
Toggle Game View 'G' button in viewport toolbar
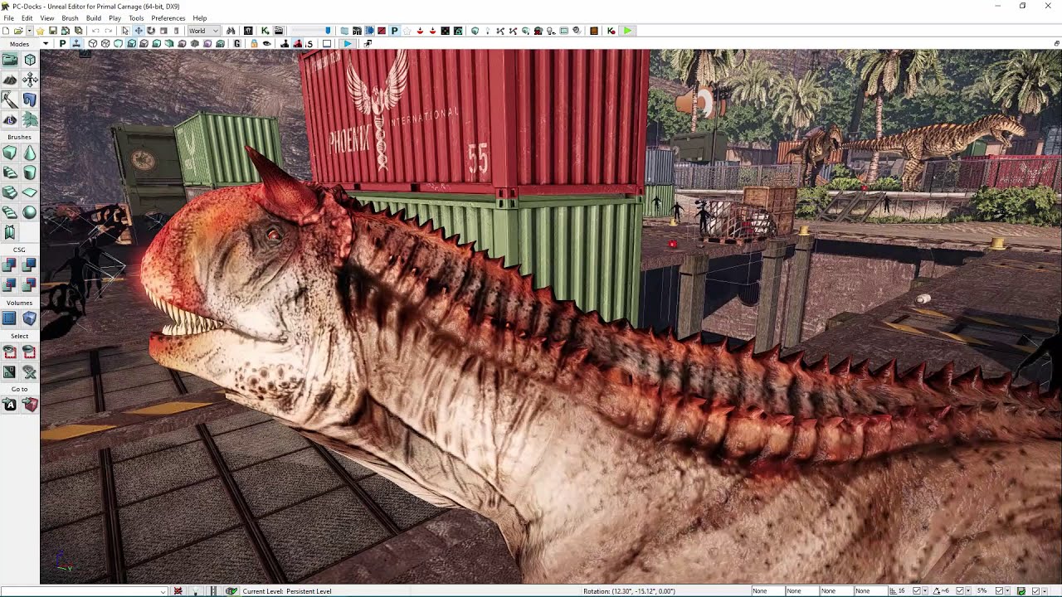(x=236, y=43)
